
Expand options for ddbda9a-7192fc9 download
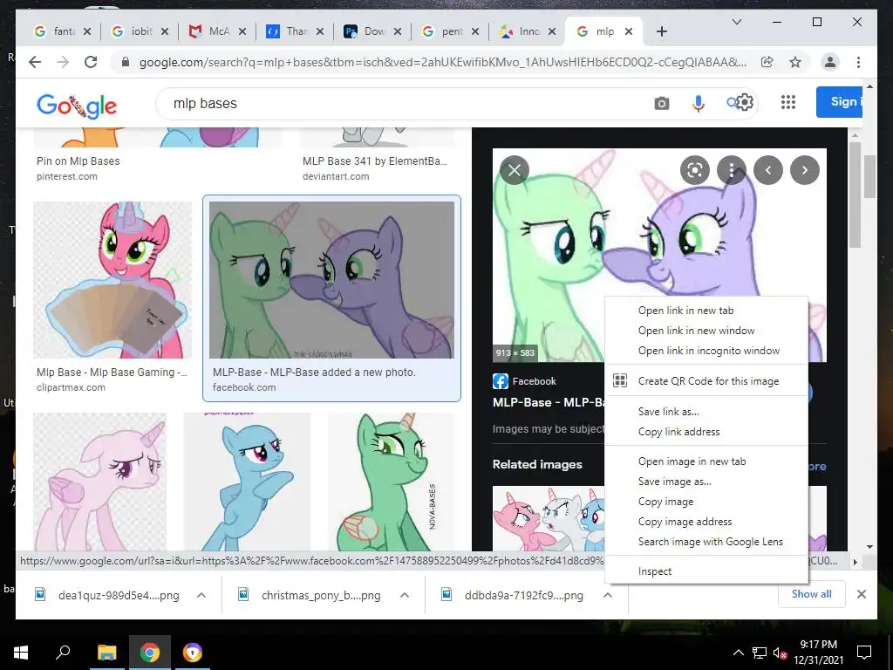pyautogui.click(x=608, y=595)
